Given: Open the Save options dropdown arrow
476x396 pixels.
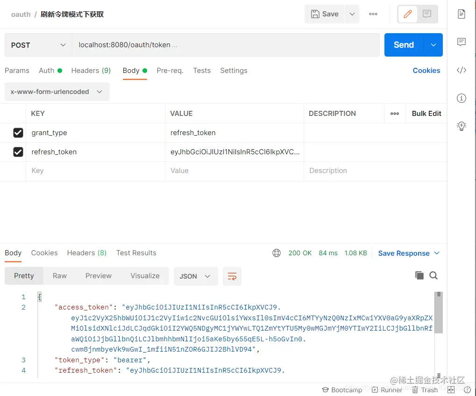Looking at the screenshot, I should click(x=352, y=14).
